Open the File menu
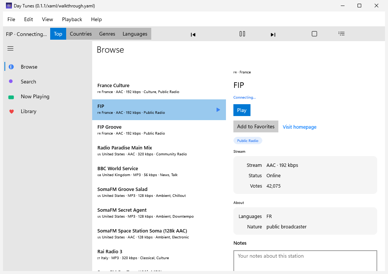 pos(11,19)
